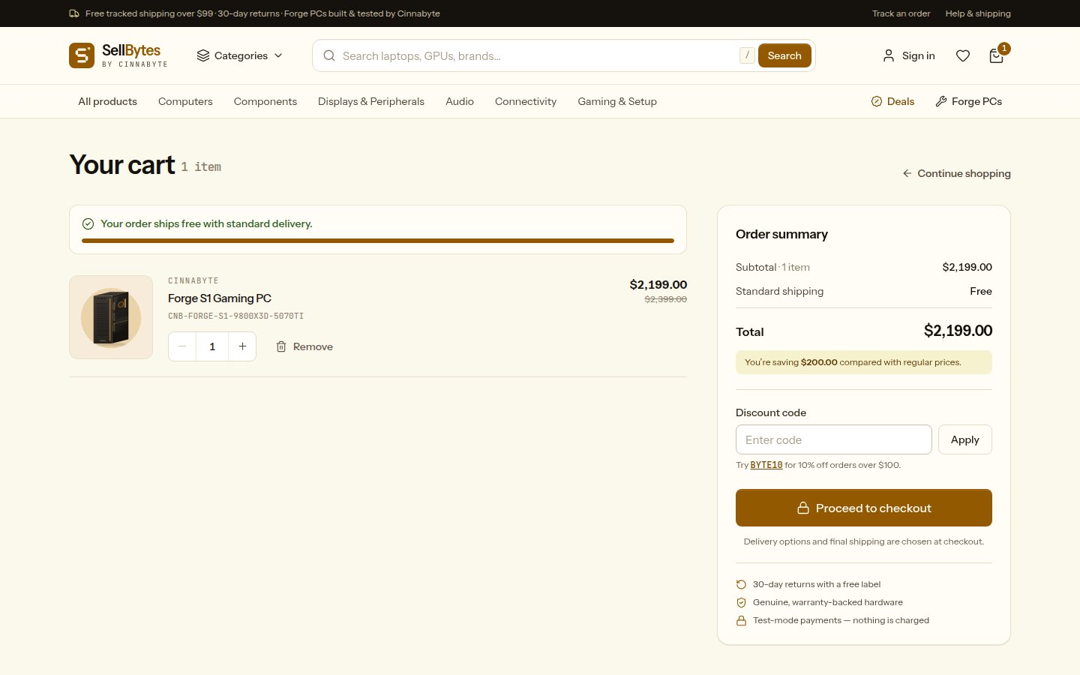Image resolution: width=1080 pixels, height=675 pixels.
Task: Click the SellBytes logo
Action: tap(118, 55)
